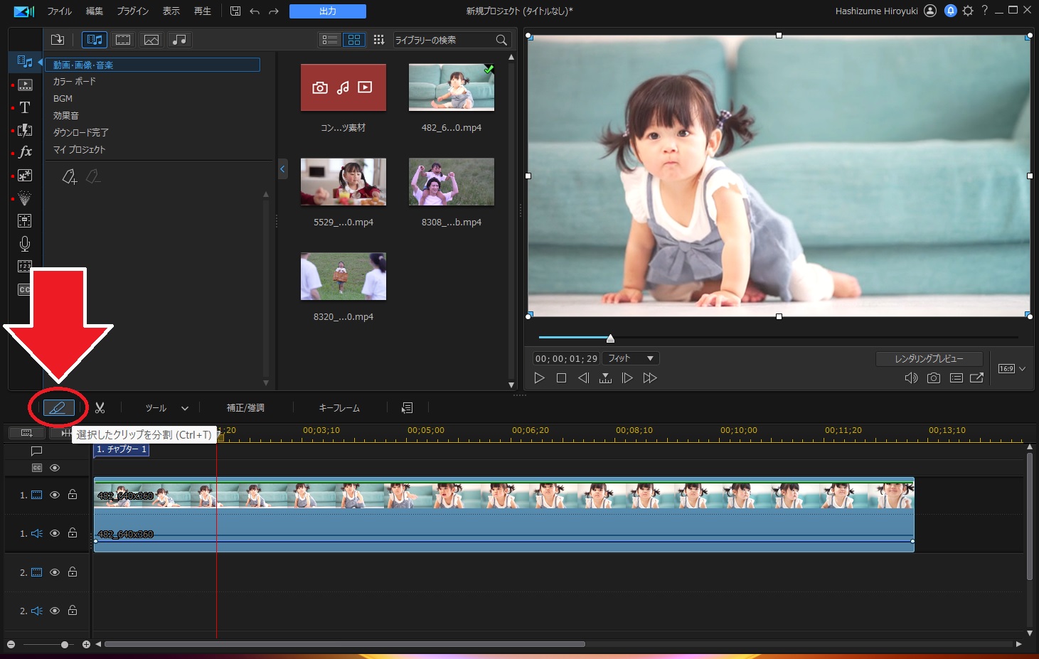Screen dimensions: 1039x659
Task: Click the 出力 produce button
Action: tap(328, 11)
